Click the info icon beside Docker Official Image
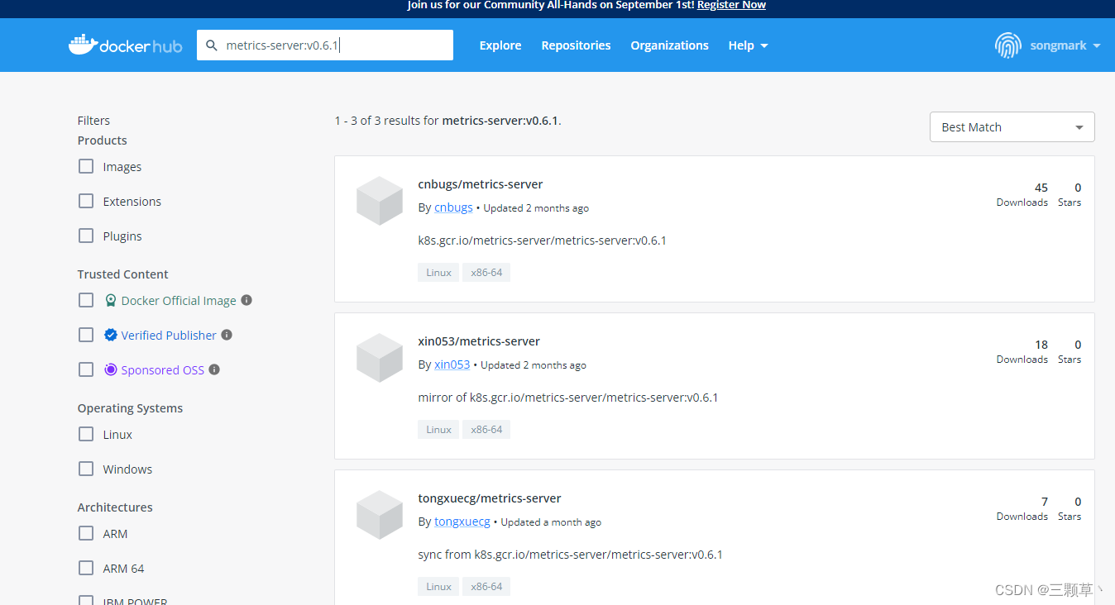The height and width of the screenshot is (605, 1115). coord(246,300)
